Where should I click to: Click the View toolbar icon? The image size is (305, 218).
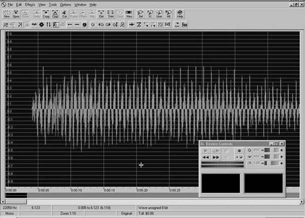tap(129, 14)
